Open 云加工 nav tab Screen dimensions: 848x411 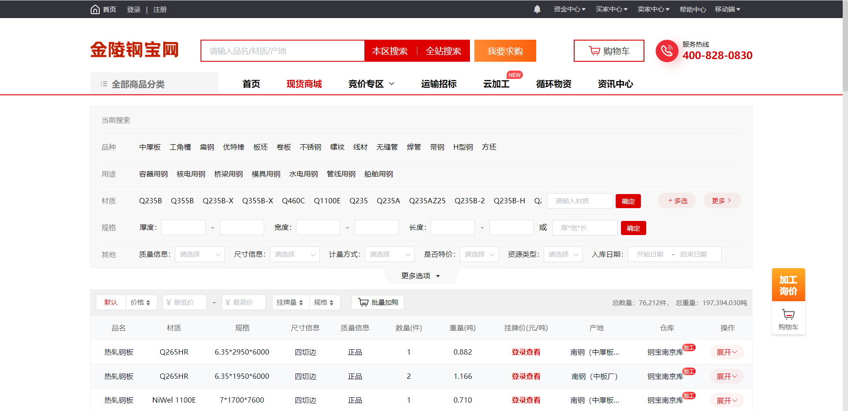pos(496,84)
